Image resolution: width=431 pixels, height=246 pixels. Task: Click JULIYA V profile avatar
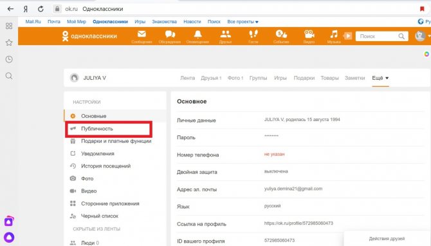(x=74, y=78)
